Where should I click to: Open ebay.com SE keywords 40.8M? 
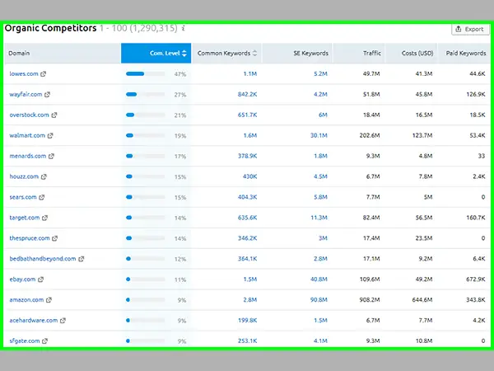click(x=319, y=279)
